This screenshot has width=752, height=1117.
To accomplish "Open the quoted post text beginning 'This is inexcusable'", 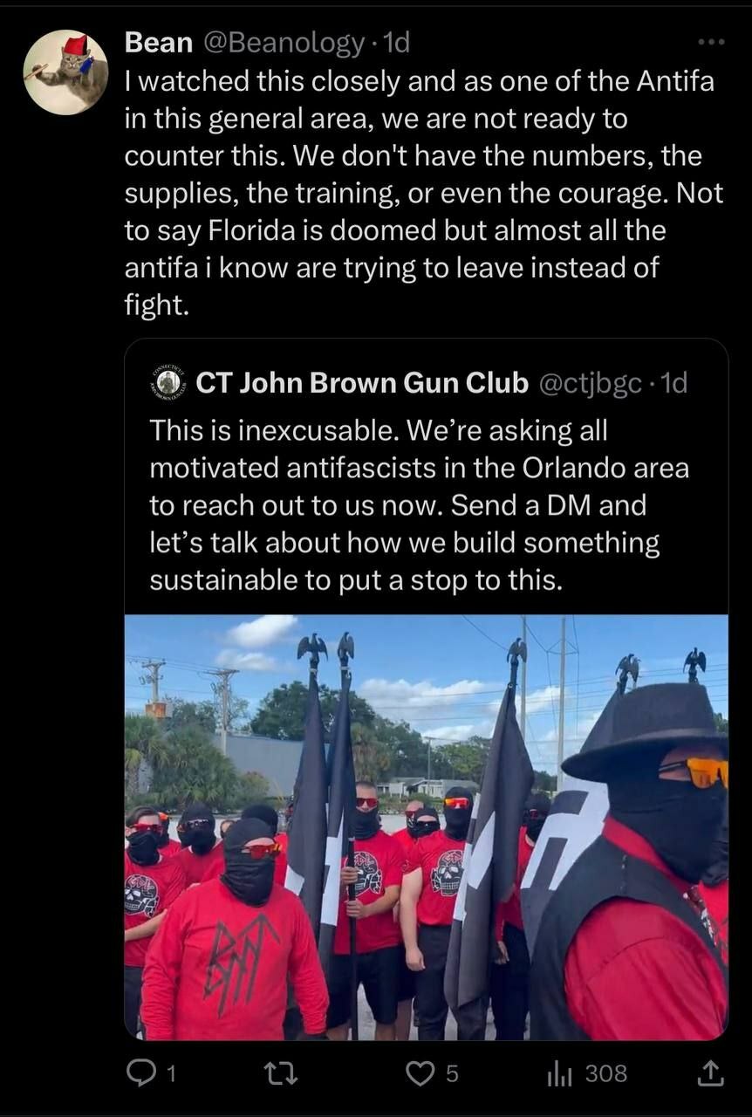I will click(x=419, y=504).
